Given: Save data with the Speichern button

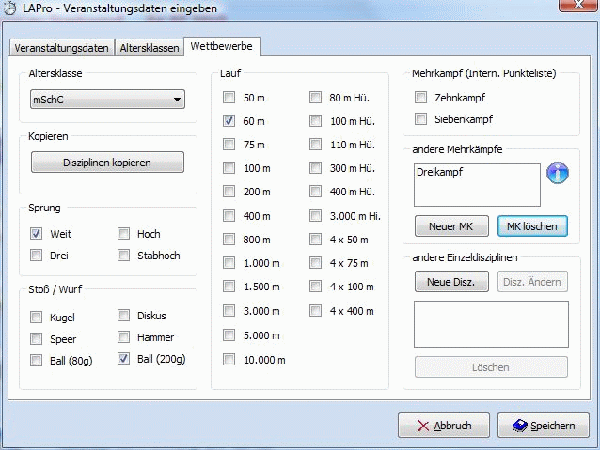Looking at the screenshot, I should (x=543, y=426).
